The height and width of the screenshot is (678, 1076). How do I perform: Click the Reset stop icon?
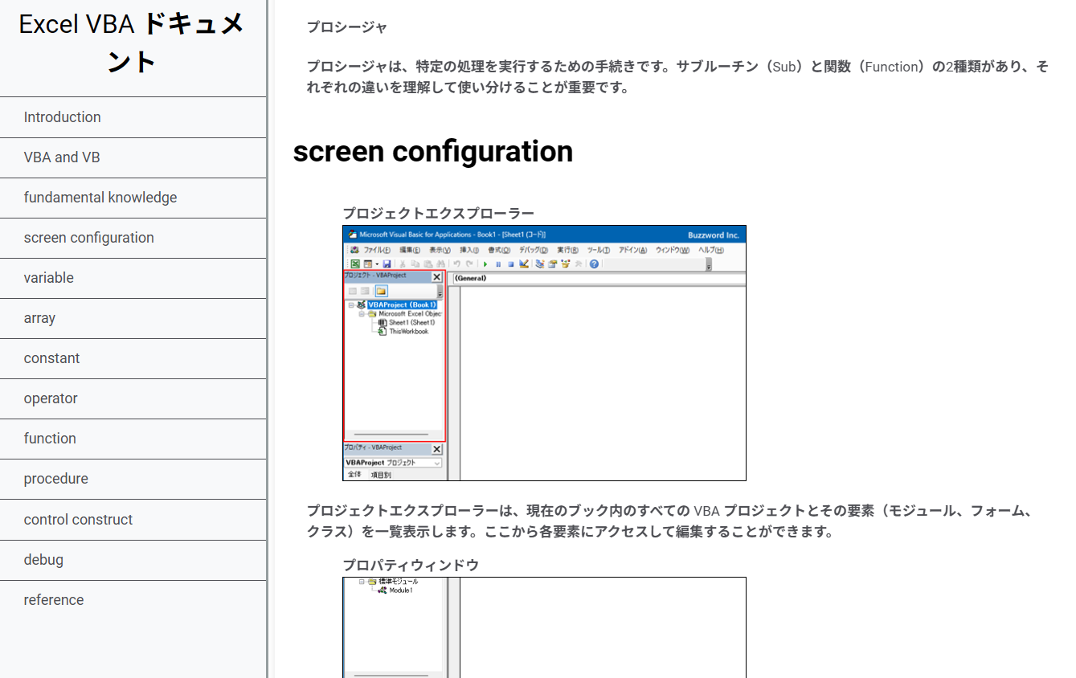[x=509, y=264]
